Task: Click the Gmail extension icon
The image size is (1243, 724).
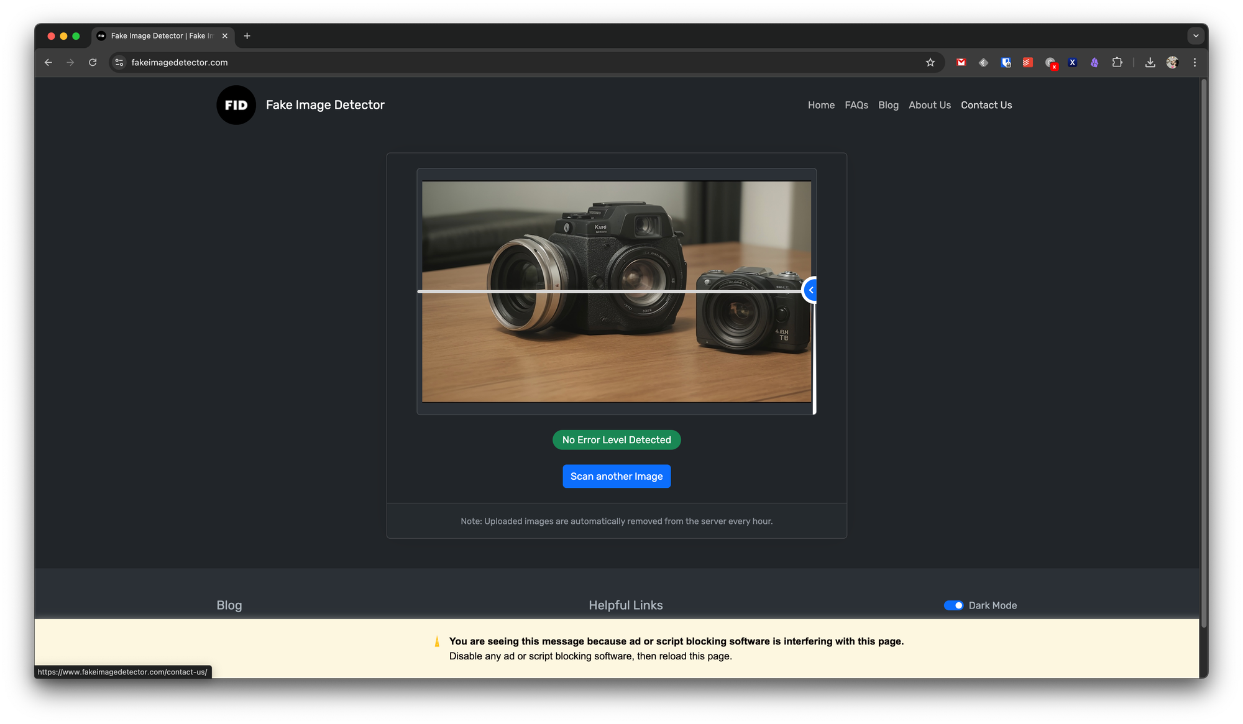Action: (x=961, y=62)
